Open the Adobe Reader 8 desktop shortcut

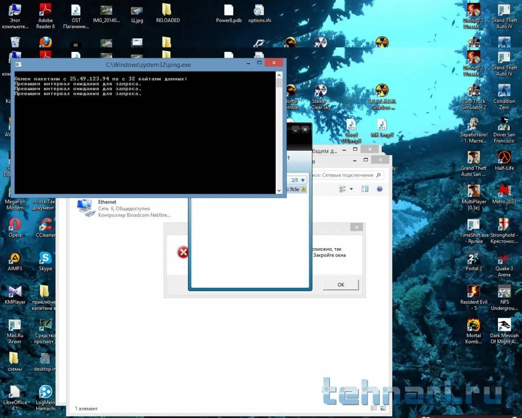pos(45,16)
